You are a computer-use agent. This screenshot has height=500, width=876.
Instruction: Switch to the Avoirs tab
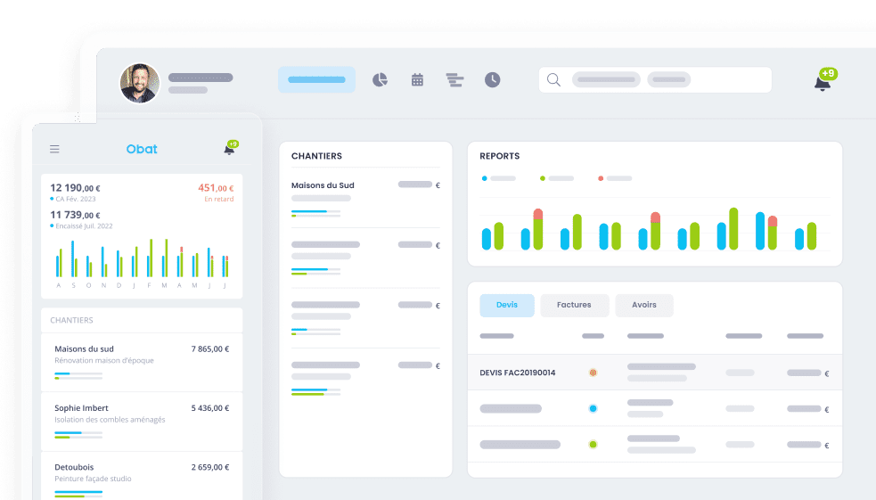pyautogui.click(x=644, y=305)
